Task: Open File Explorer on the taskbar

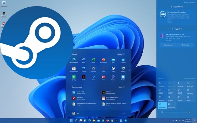Action: [x=94, y=120]
